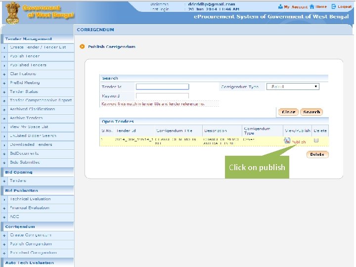Expand plus beside Bids Submitted
This screenshot has width=356, height=267.
coord(4,163)
